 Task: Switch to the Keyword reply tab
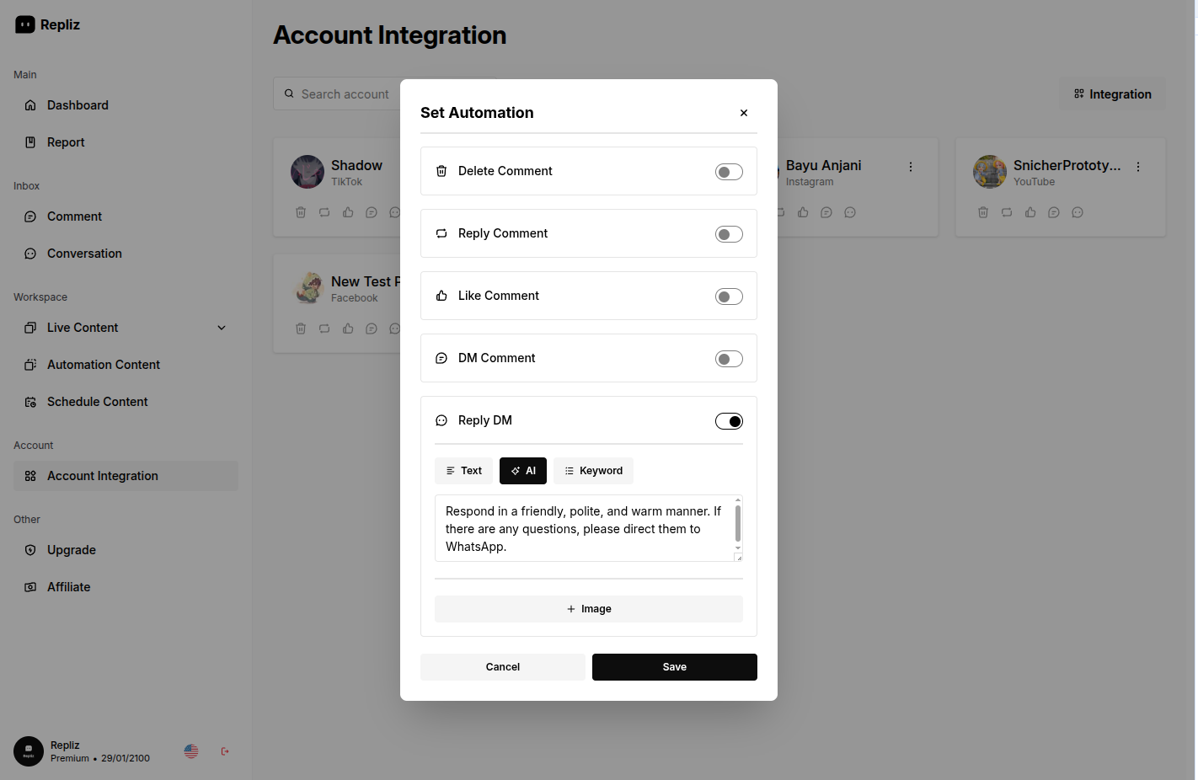(x=593, y=471)
